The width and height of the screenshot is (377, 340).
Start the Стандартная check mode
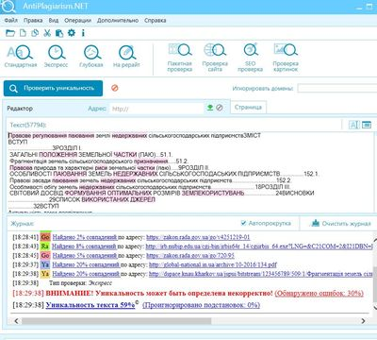21,57
